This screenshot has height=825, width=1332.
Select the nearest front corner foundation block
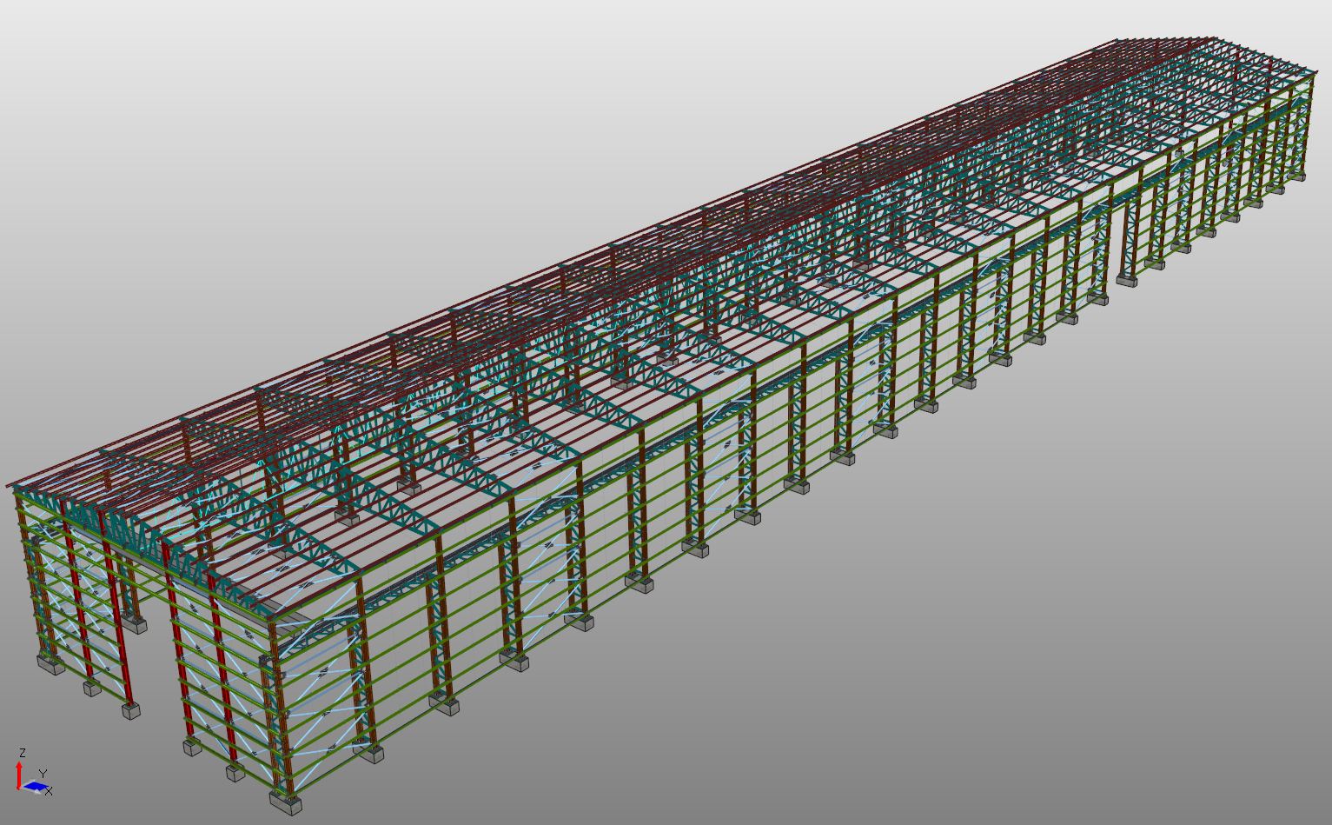pyautogui.click(x=286, y=802)
